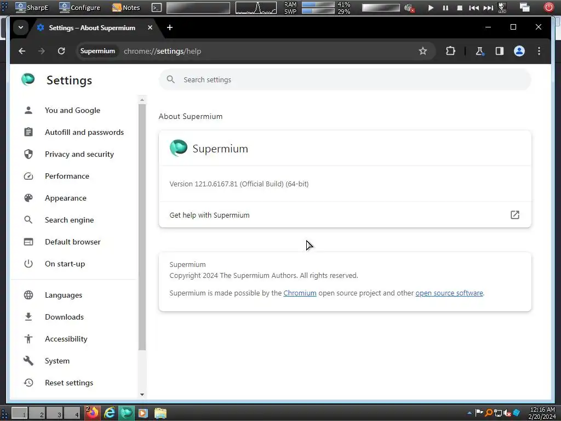
Task: Open the Extensions puzzle icon
Action: 450,51
